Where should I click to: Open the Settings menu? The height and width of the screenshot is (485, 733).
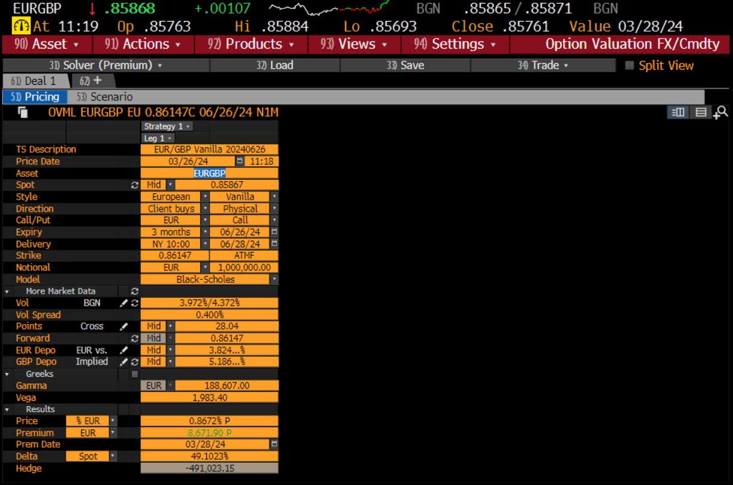455,44
